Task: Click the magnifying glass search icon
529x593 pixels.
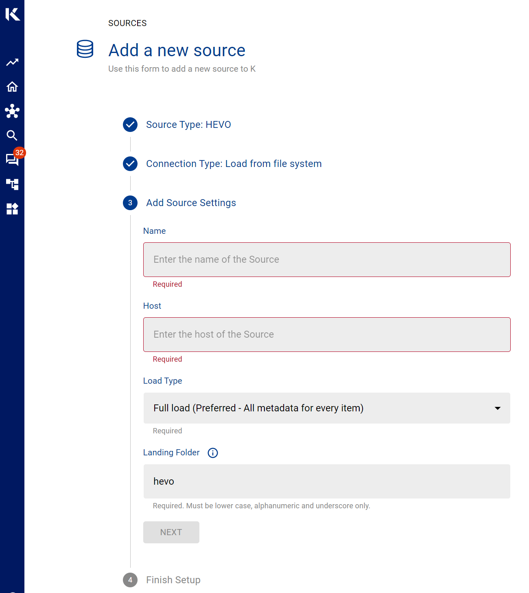Action: click(x=12, y=136)
